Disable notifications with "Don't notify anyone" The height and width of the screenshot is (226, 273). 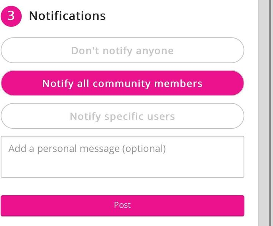point(122,50)
